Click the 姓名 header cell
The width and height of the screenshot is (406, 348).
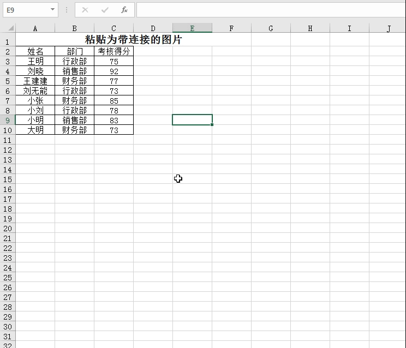[x=35, y=51]
